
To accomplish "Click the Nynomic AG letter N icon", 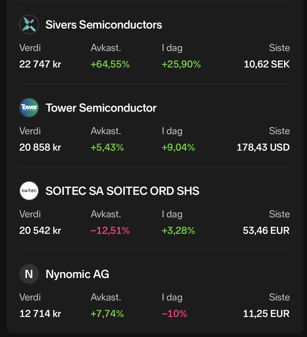I will pos(29,274).
